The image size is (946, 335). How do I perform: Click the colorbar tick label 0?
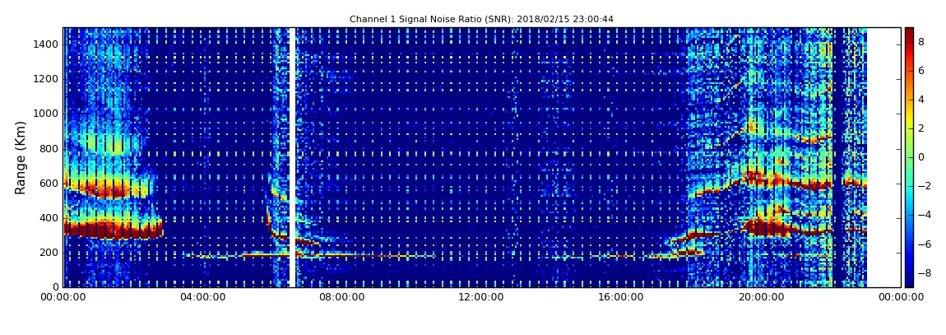click(x=921, y=157)
